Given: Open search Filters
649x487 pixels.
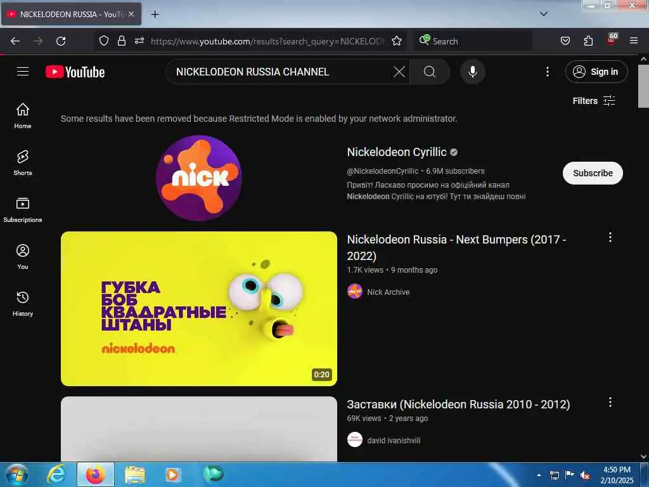Looking at the screenshot, I should (593, 101).
